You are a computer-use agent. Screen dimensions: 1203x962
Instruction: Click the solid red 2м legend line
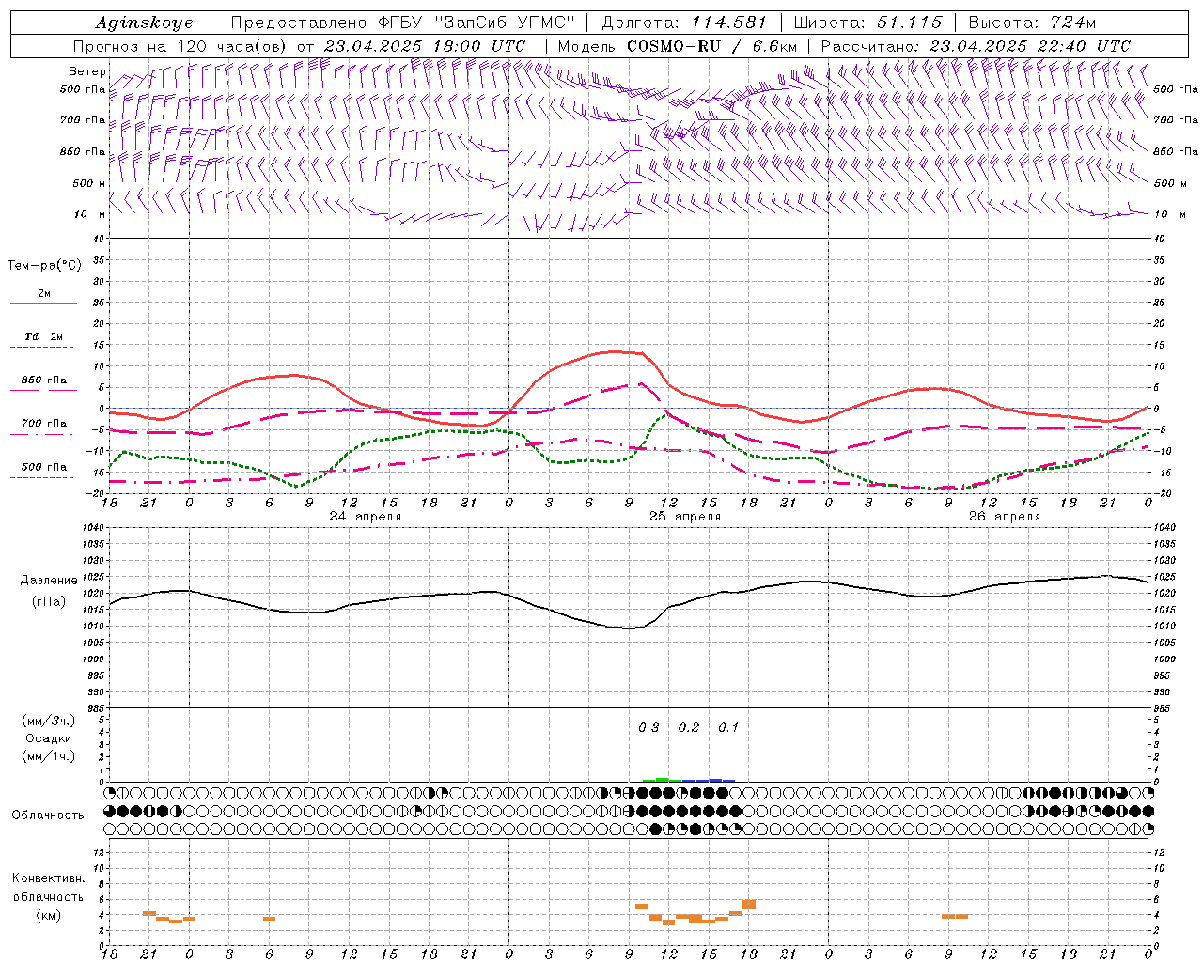[x=43, y=304]
